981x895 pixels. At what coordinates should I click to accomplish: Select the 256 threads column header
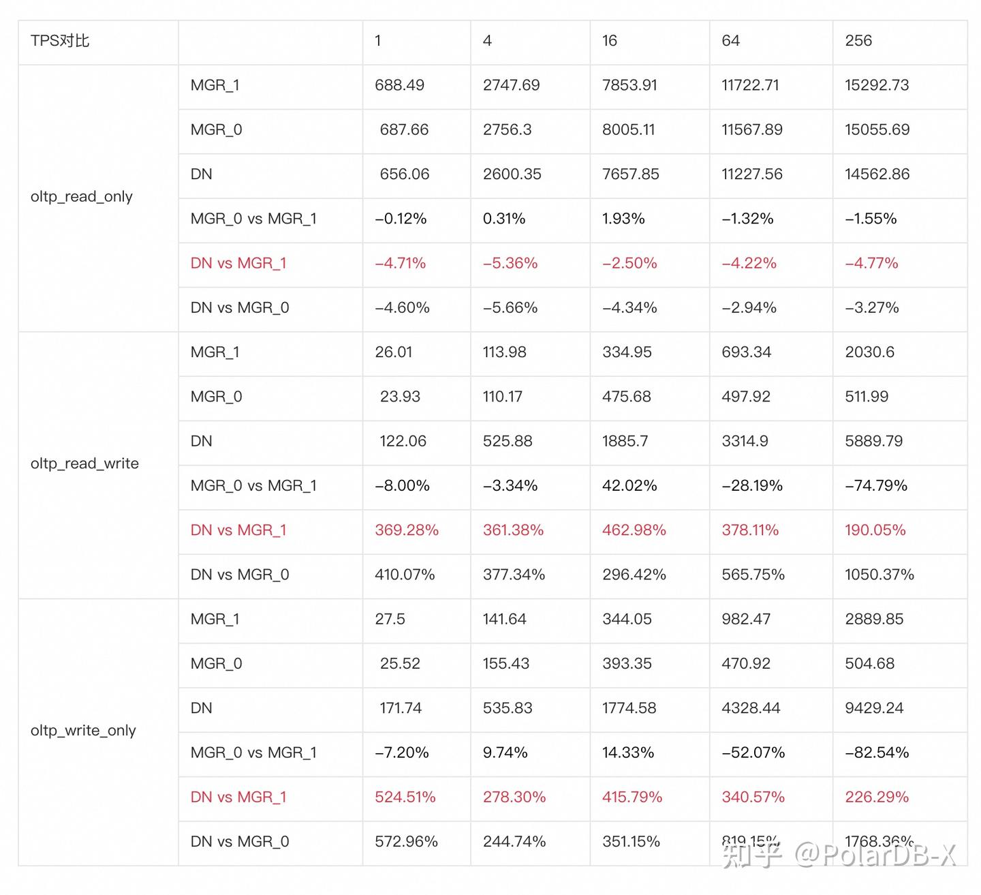pos(858,41)
